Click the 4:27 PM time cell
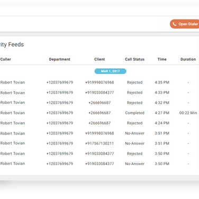The height and width of the screenshot is (199, 199). tap(162, 113)
